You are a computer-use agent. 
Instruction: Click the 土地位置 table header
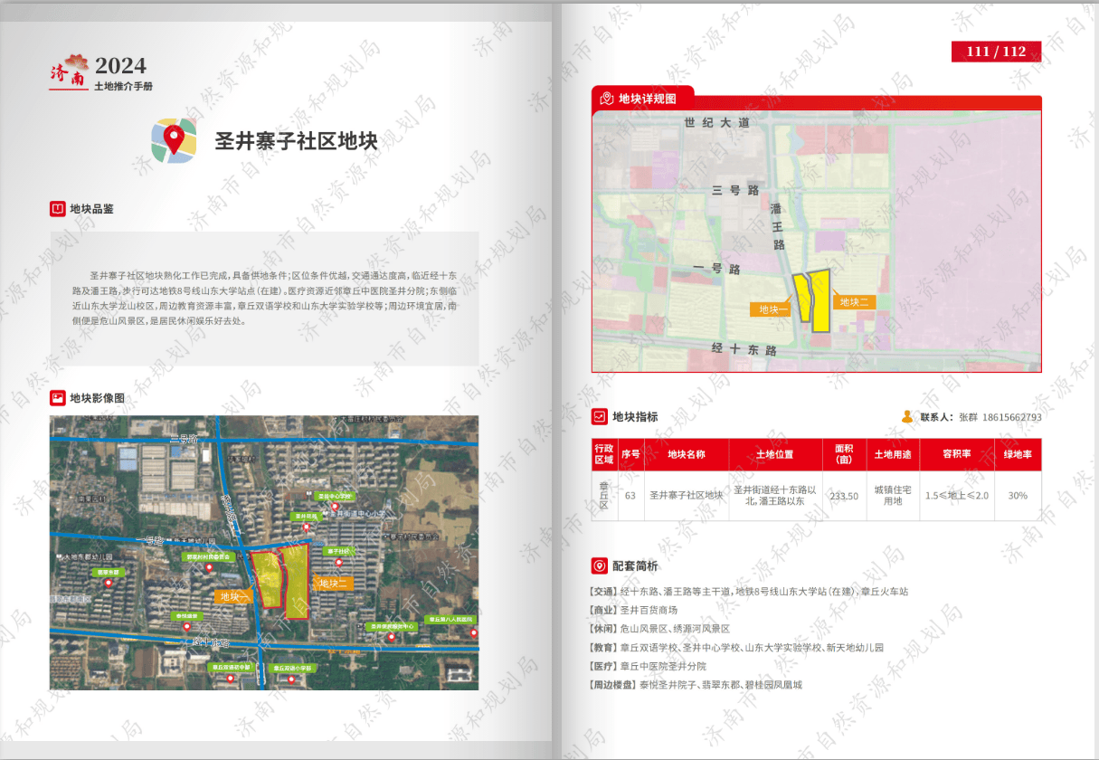pos(775,454)
